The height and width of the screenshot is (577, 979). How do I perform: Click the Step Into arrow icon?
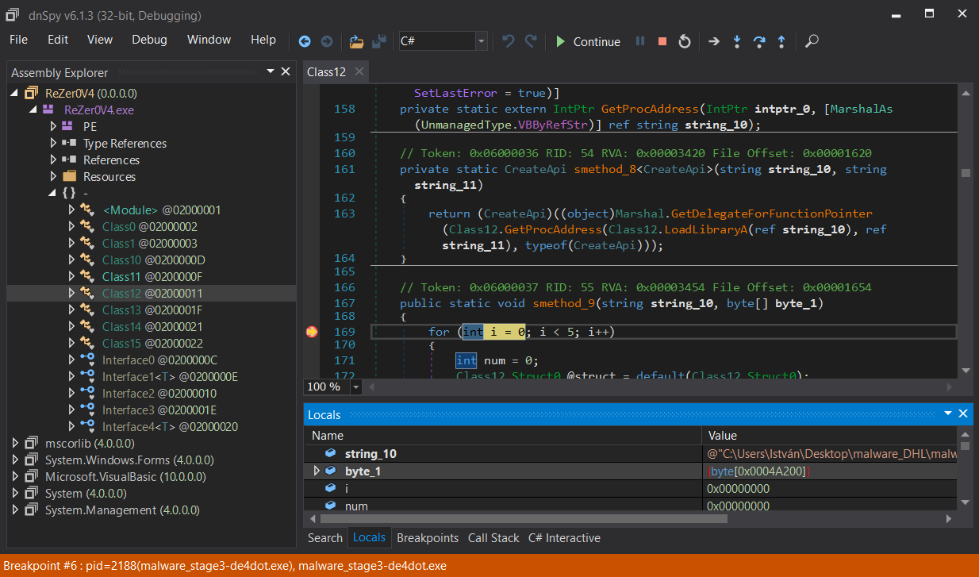tap(737, 41)
